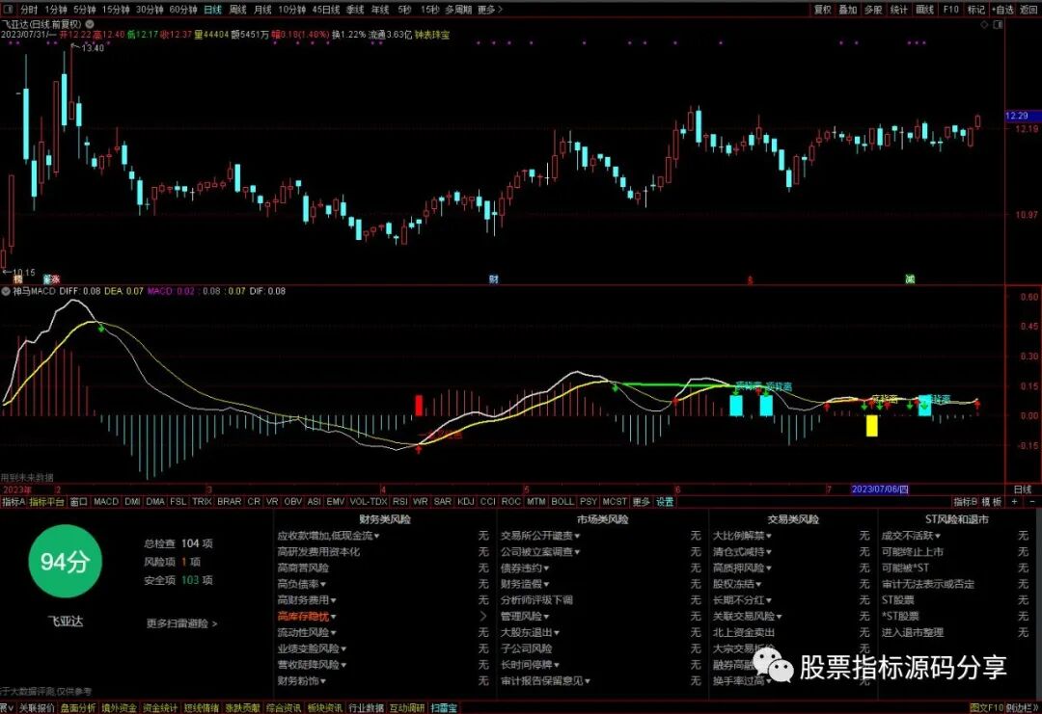This screenshot has height=714, width=1042.
Task: Choose the 月线 monthly period
Action: (x=263, y=10)
